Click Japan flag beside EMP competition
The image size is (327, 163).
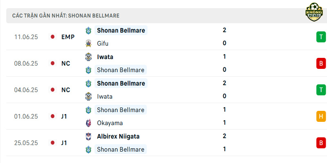53,37
